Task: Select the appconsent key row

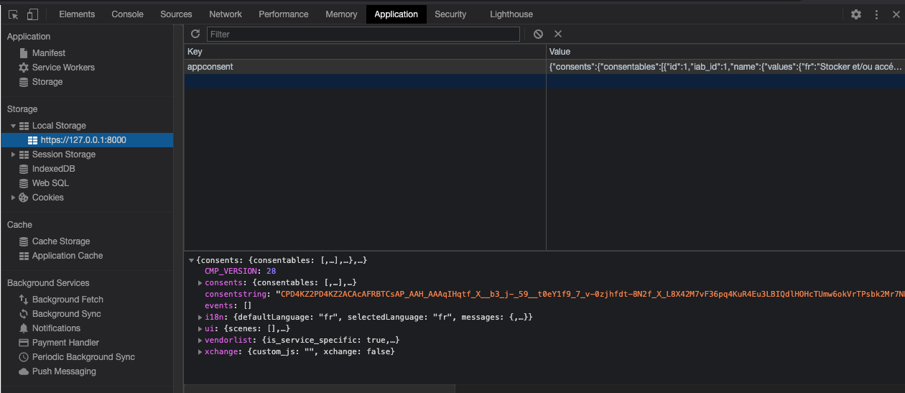Action: coord(210,67)
